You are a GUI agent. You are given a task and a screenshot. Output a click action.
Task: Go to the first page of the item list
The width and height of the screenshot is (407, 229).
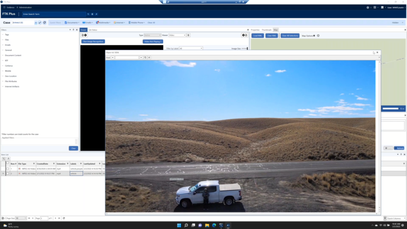29,218
